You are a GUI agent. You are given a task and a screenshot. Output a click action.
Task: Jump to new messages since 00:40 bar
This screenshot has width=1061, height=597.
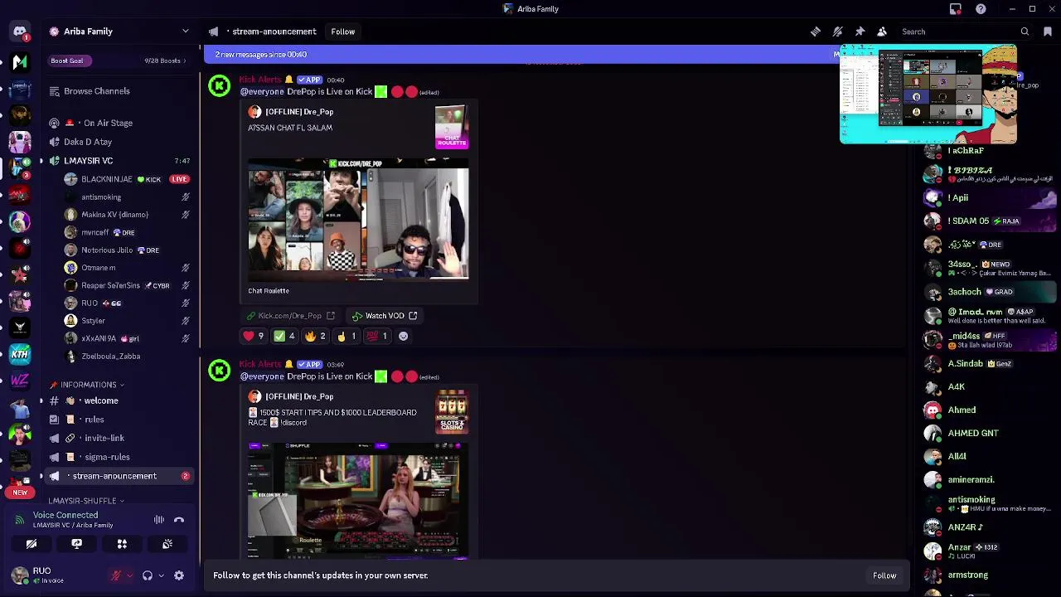point(522,55)
